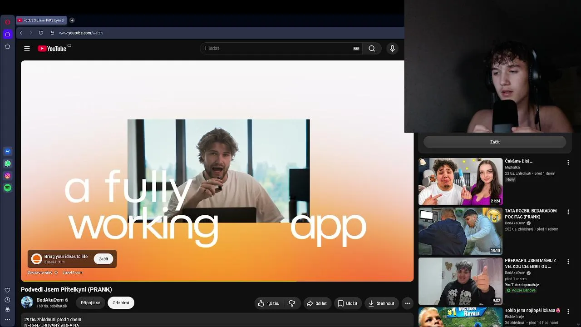Click the video title 'Podvedl Jsem Přítelkyni (PRANK)'
The image size is (581, 327).
click(x=66, y=289)
